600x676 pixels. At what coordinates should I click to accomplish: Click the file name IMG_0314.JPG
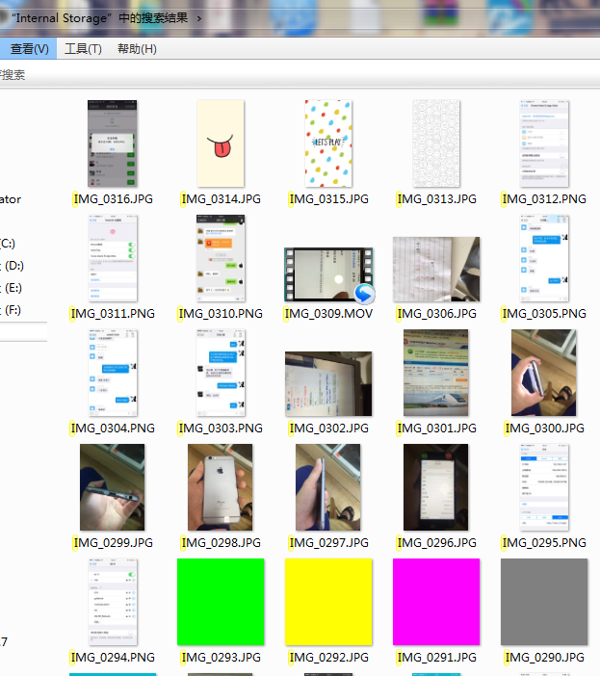click(221, 199)
